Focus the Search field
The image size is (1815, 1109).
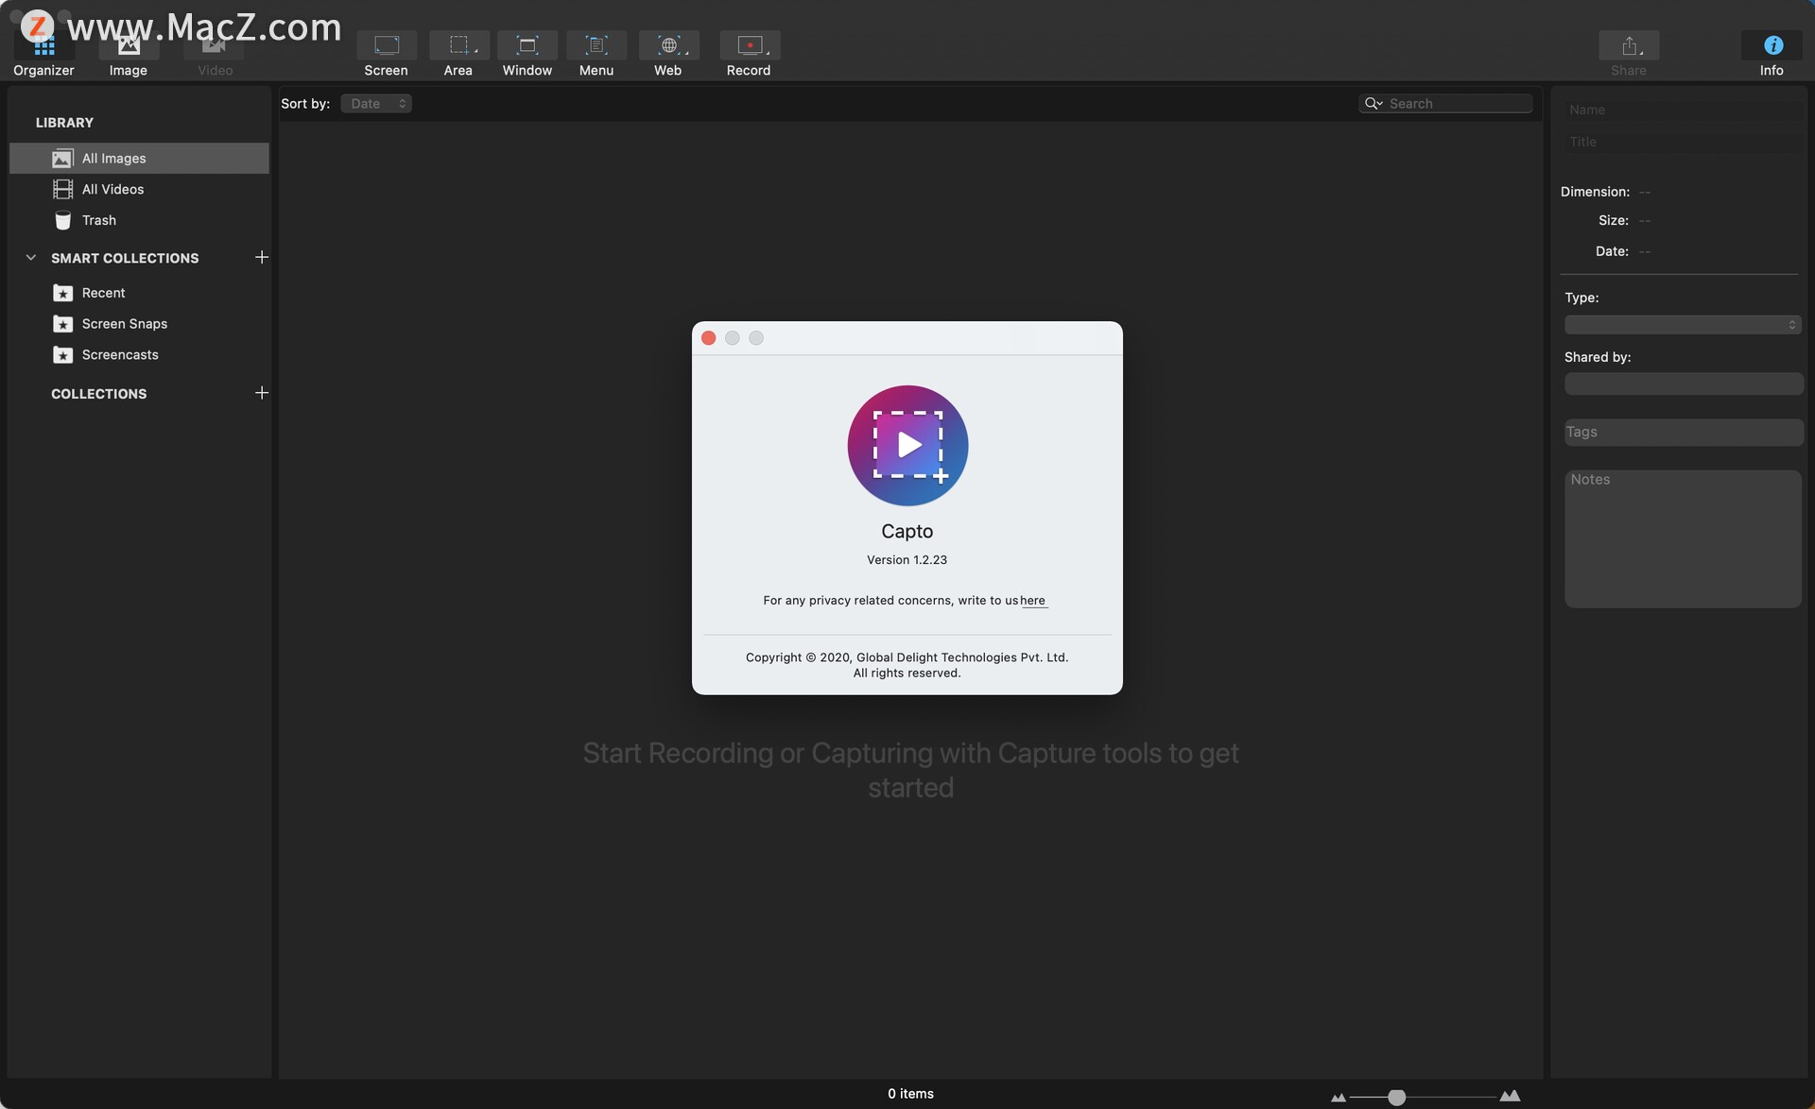(1445, 104)
